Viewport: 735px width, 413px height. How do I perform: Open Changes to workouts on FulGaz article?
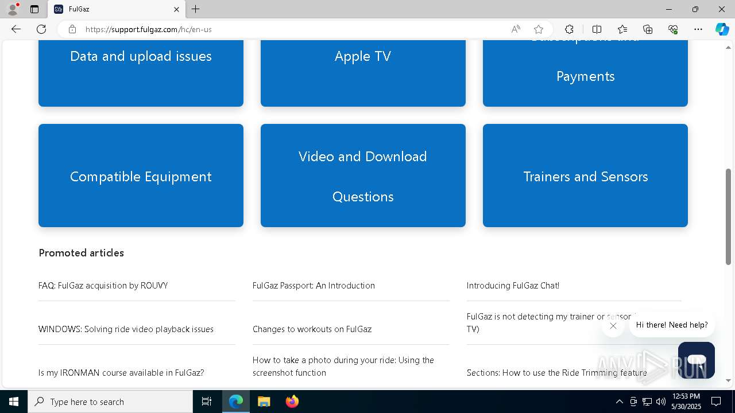[312, 329]
